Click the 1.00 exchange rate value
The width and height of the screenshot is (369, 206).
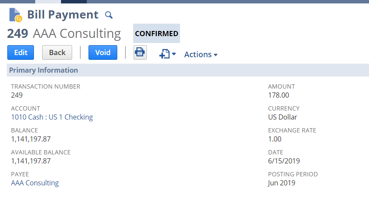click(274, 139)
